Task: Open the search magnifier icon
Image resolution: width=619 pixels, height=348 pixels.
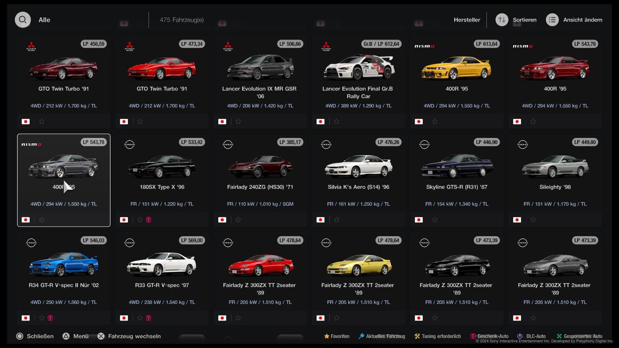Action: [x=23, y=20]
